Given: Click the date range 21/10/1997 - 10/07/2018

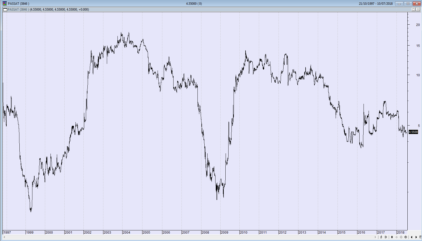Looking at the screenshot, I should coord(375,3).
